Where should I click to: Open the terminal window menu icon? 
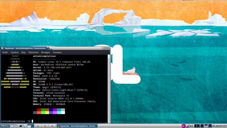(x=2, y=48)
